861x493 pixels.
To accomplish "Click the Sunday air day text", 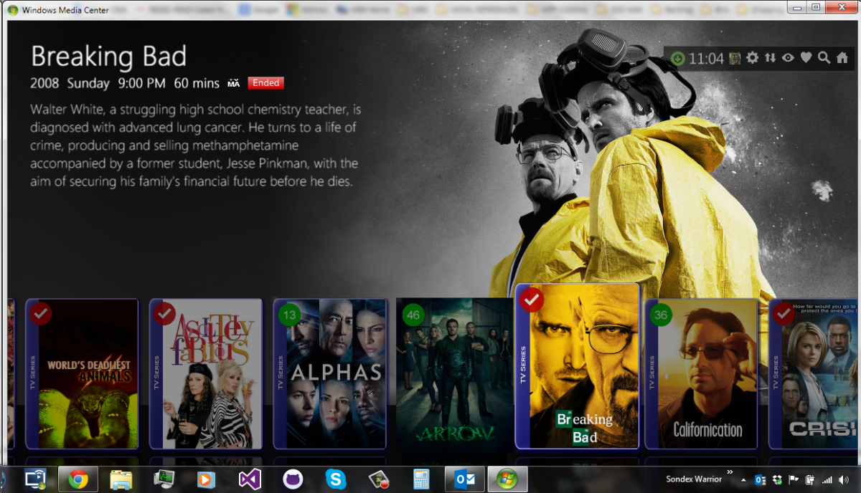I will point(88,83).
